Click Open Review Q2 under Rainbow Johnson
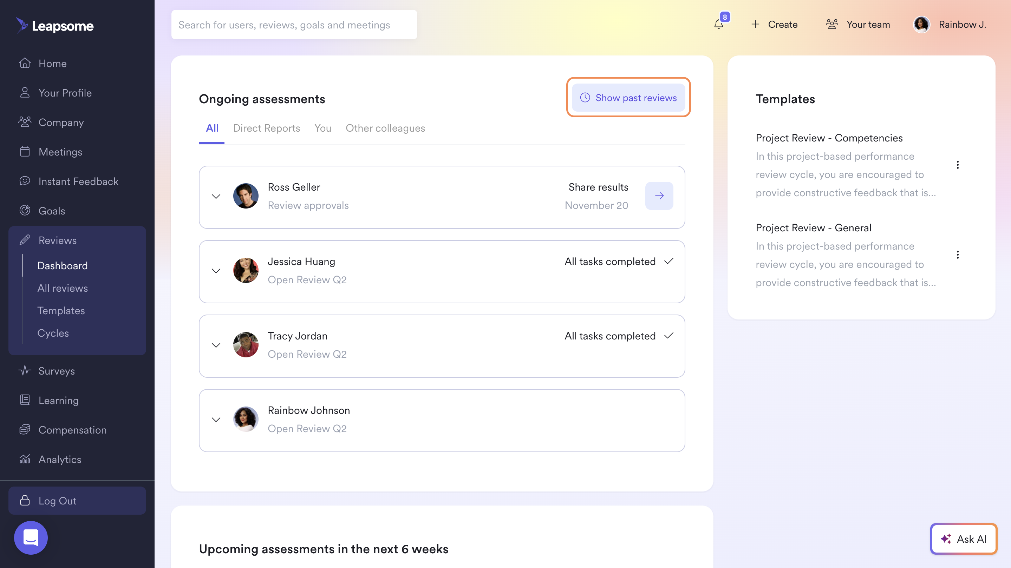The image size is (1011, 568). 307,428
